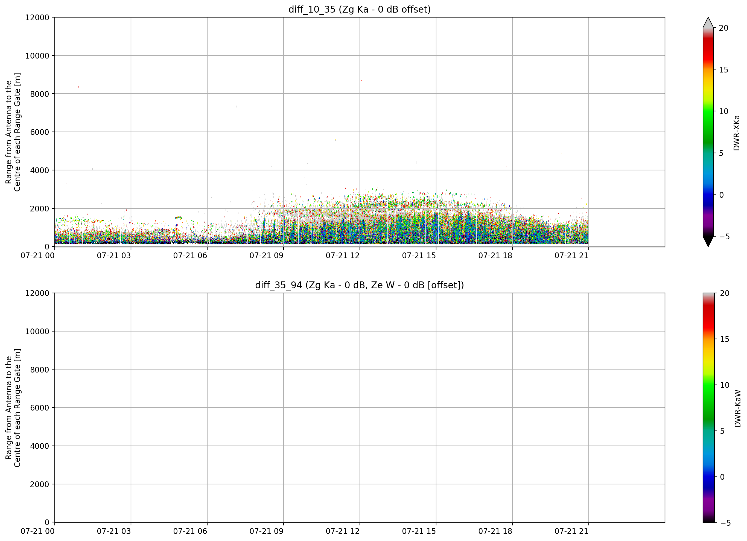Click '07-21 18' time tick under diff_35_94 plot
Viewport: 747px width, 541px height.
pyautogui.click(x=495, y=531)
